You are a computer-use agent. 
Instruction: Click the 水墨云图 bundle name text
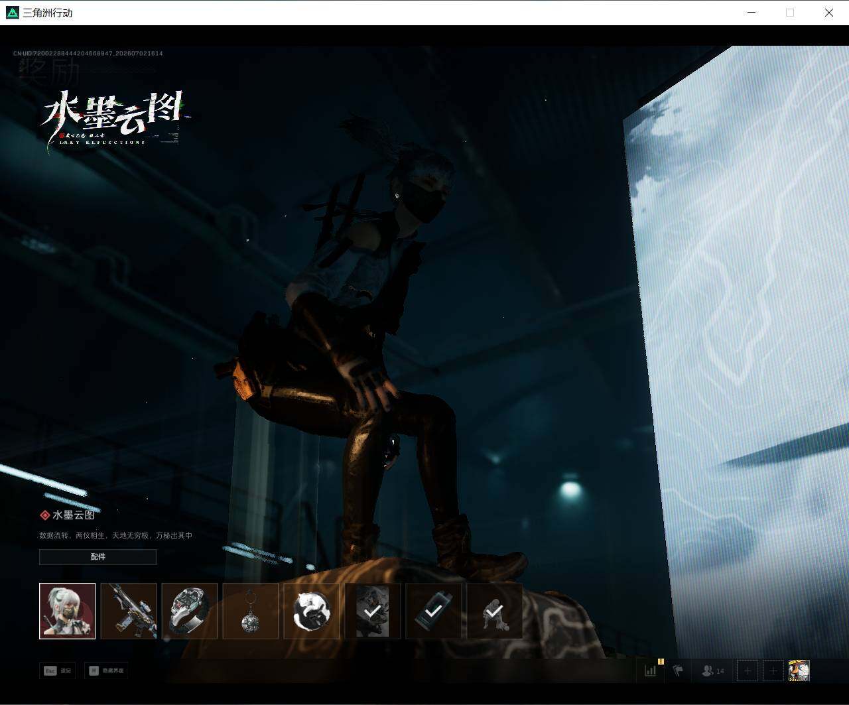74,515
